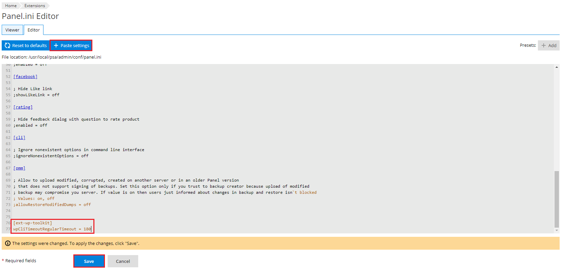Click the [pmm] section header
The height and width of the screenshot is (270, 562).
tap(19, 168)
